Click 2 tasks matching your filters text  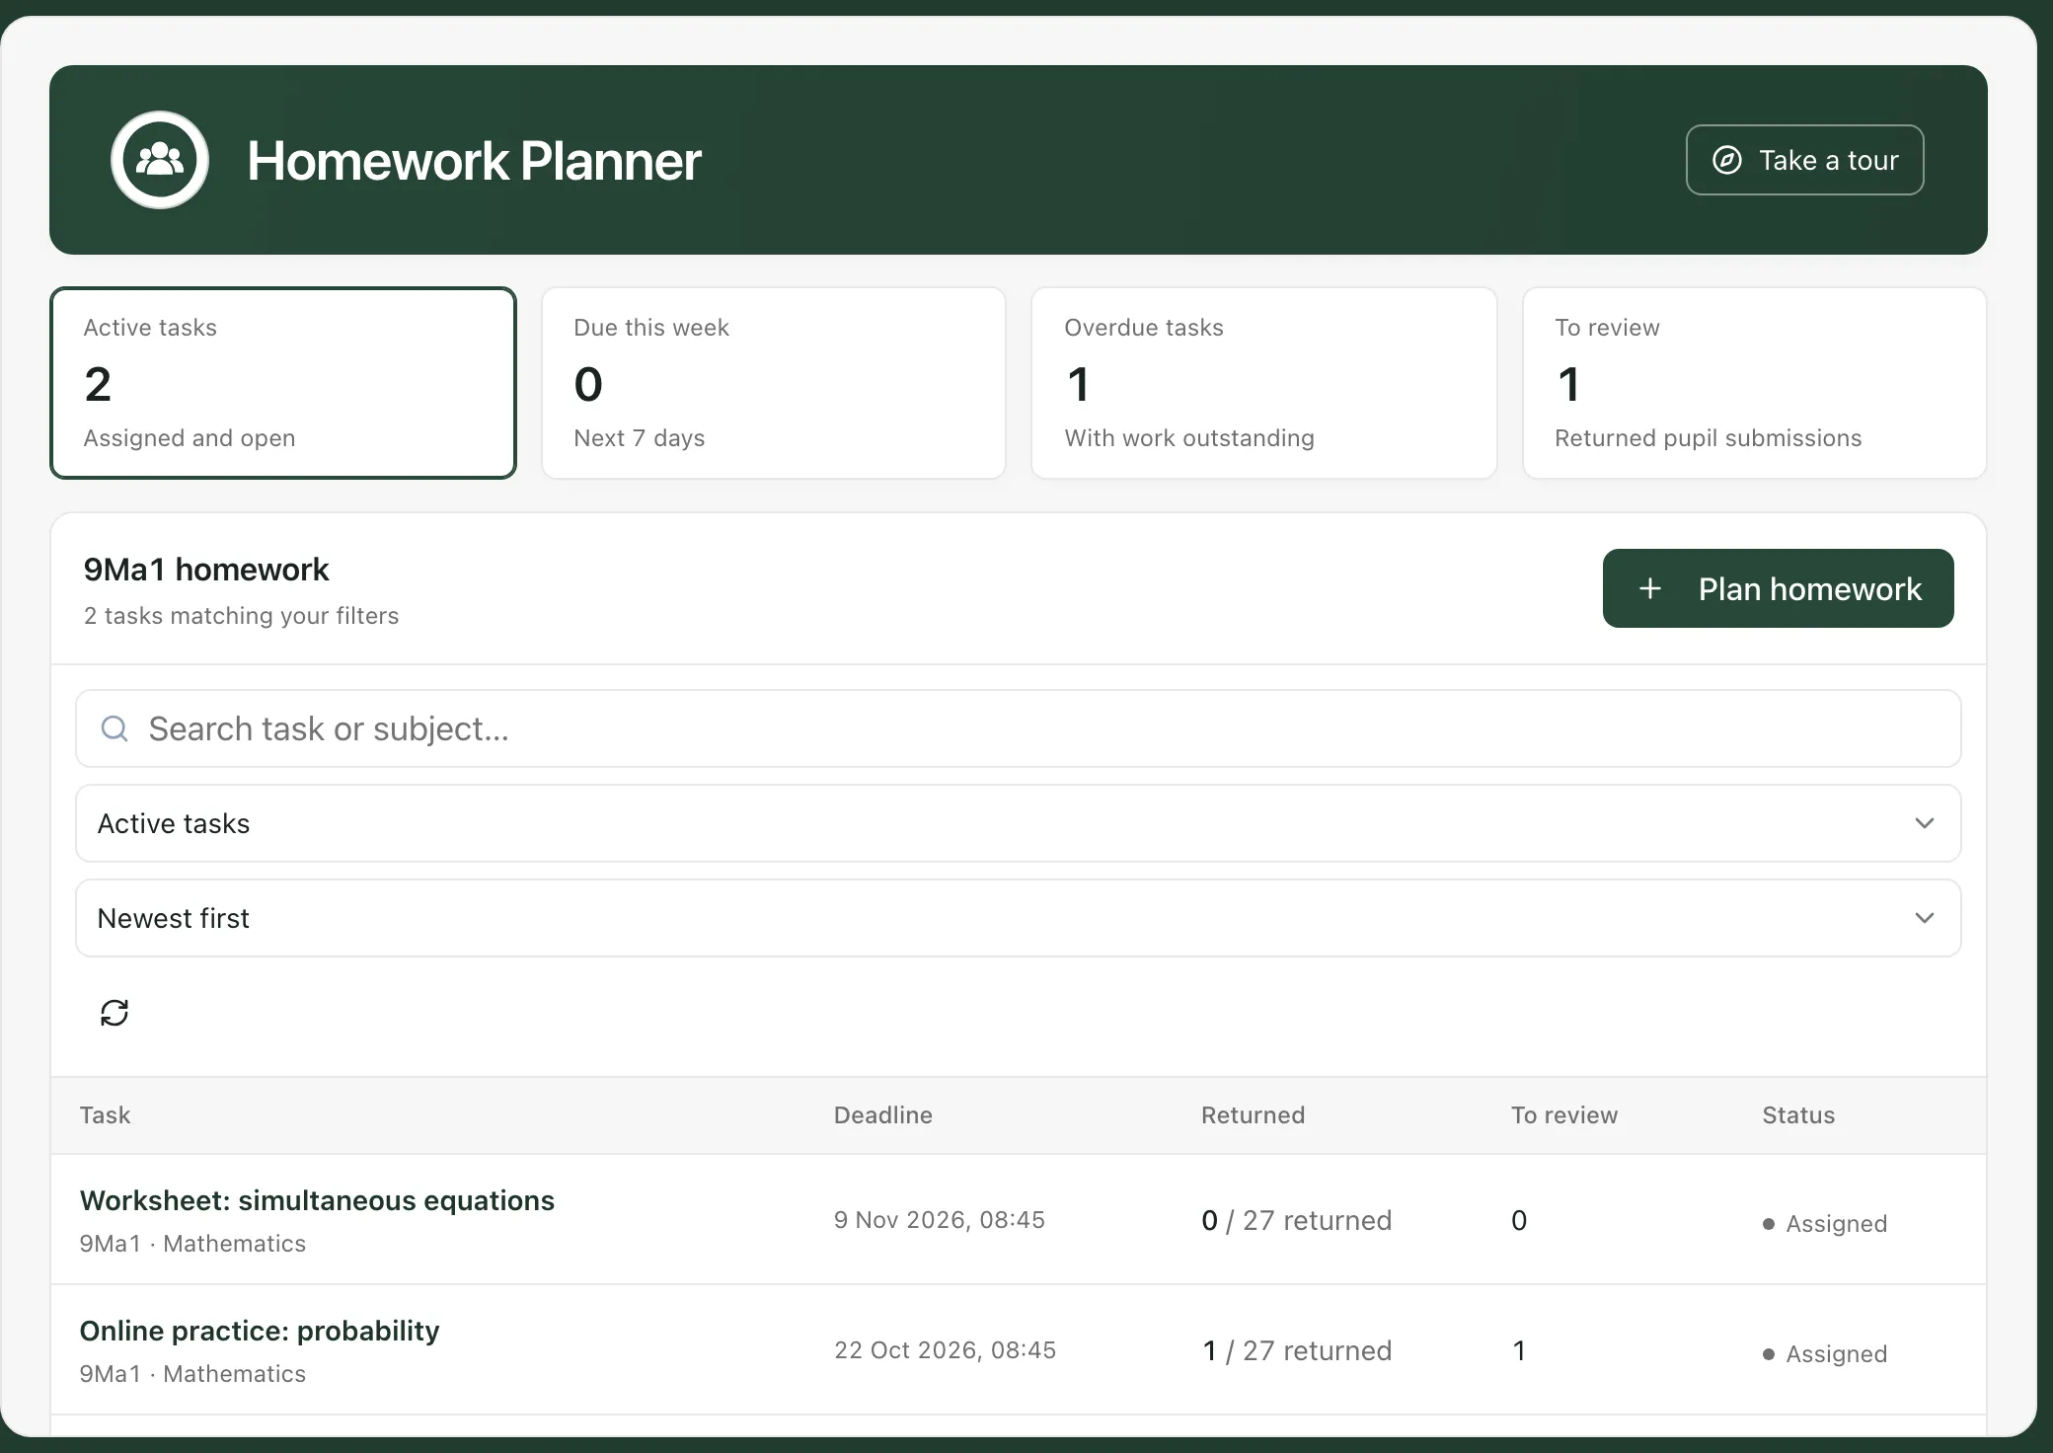242,616
